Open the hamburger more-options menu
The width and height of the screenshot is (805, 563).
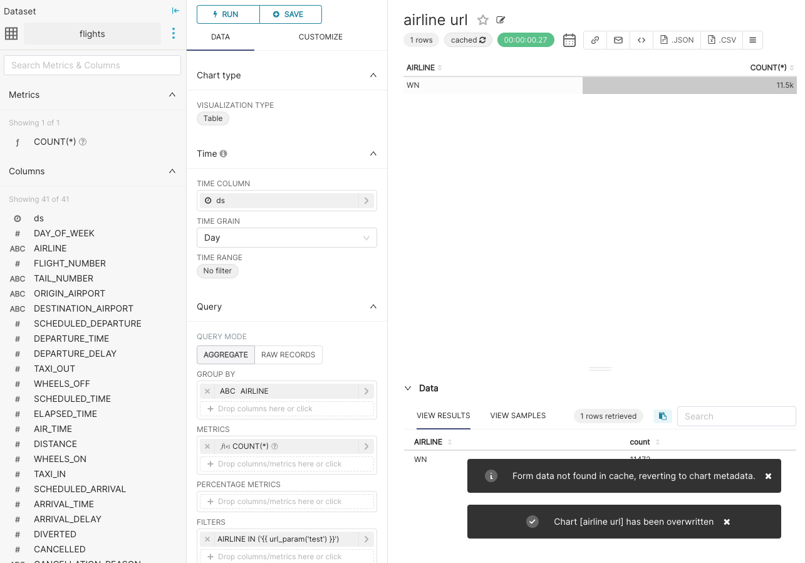coord(752,40)
